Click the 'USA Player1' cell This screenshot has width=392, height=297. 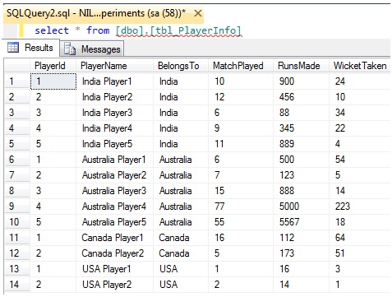[x=114, y=269]
